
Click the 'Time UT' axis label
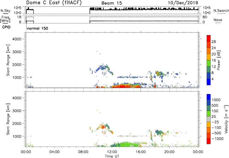point(112,156)
